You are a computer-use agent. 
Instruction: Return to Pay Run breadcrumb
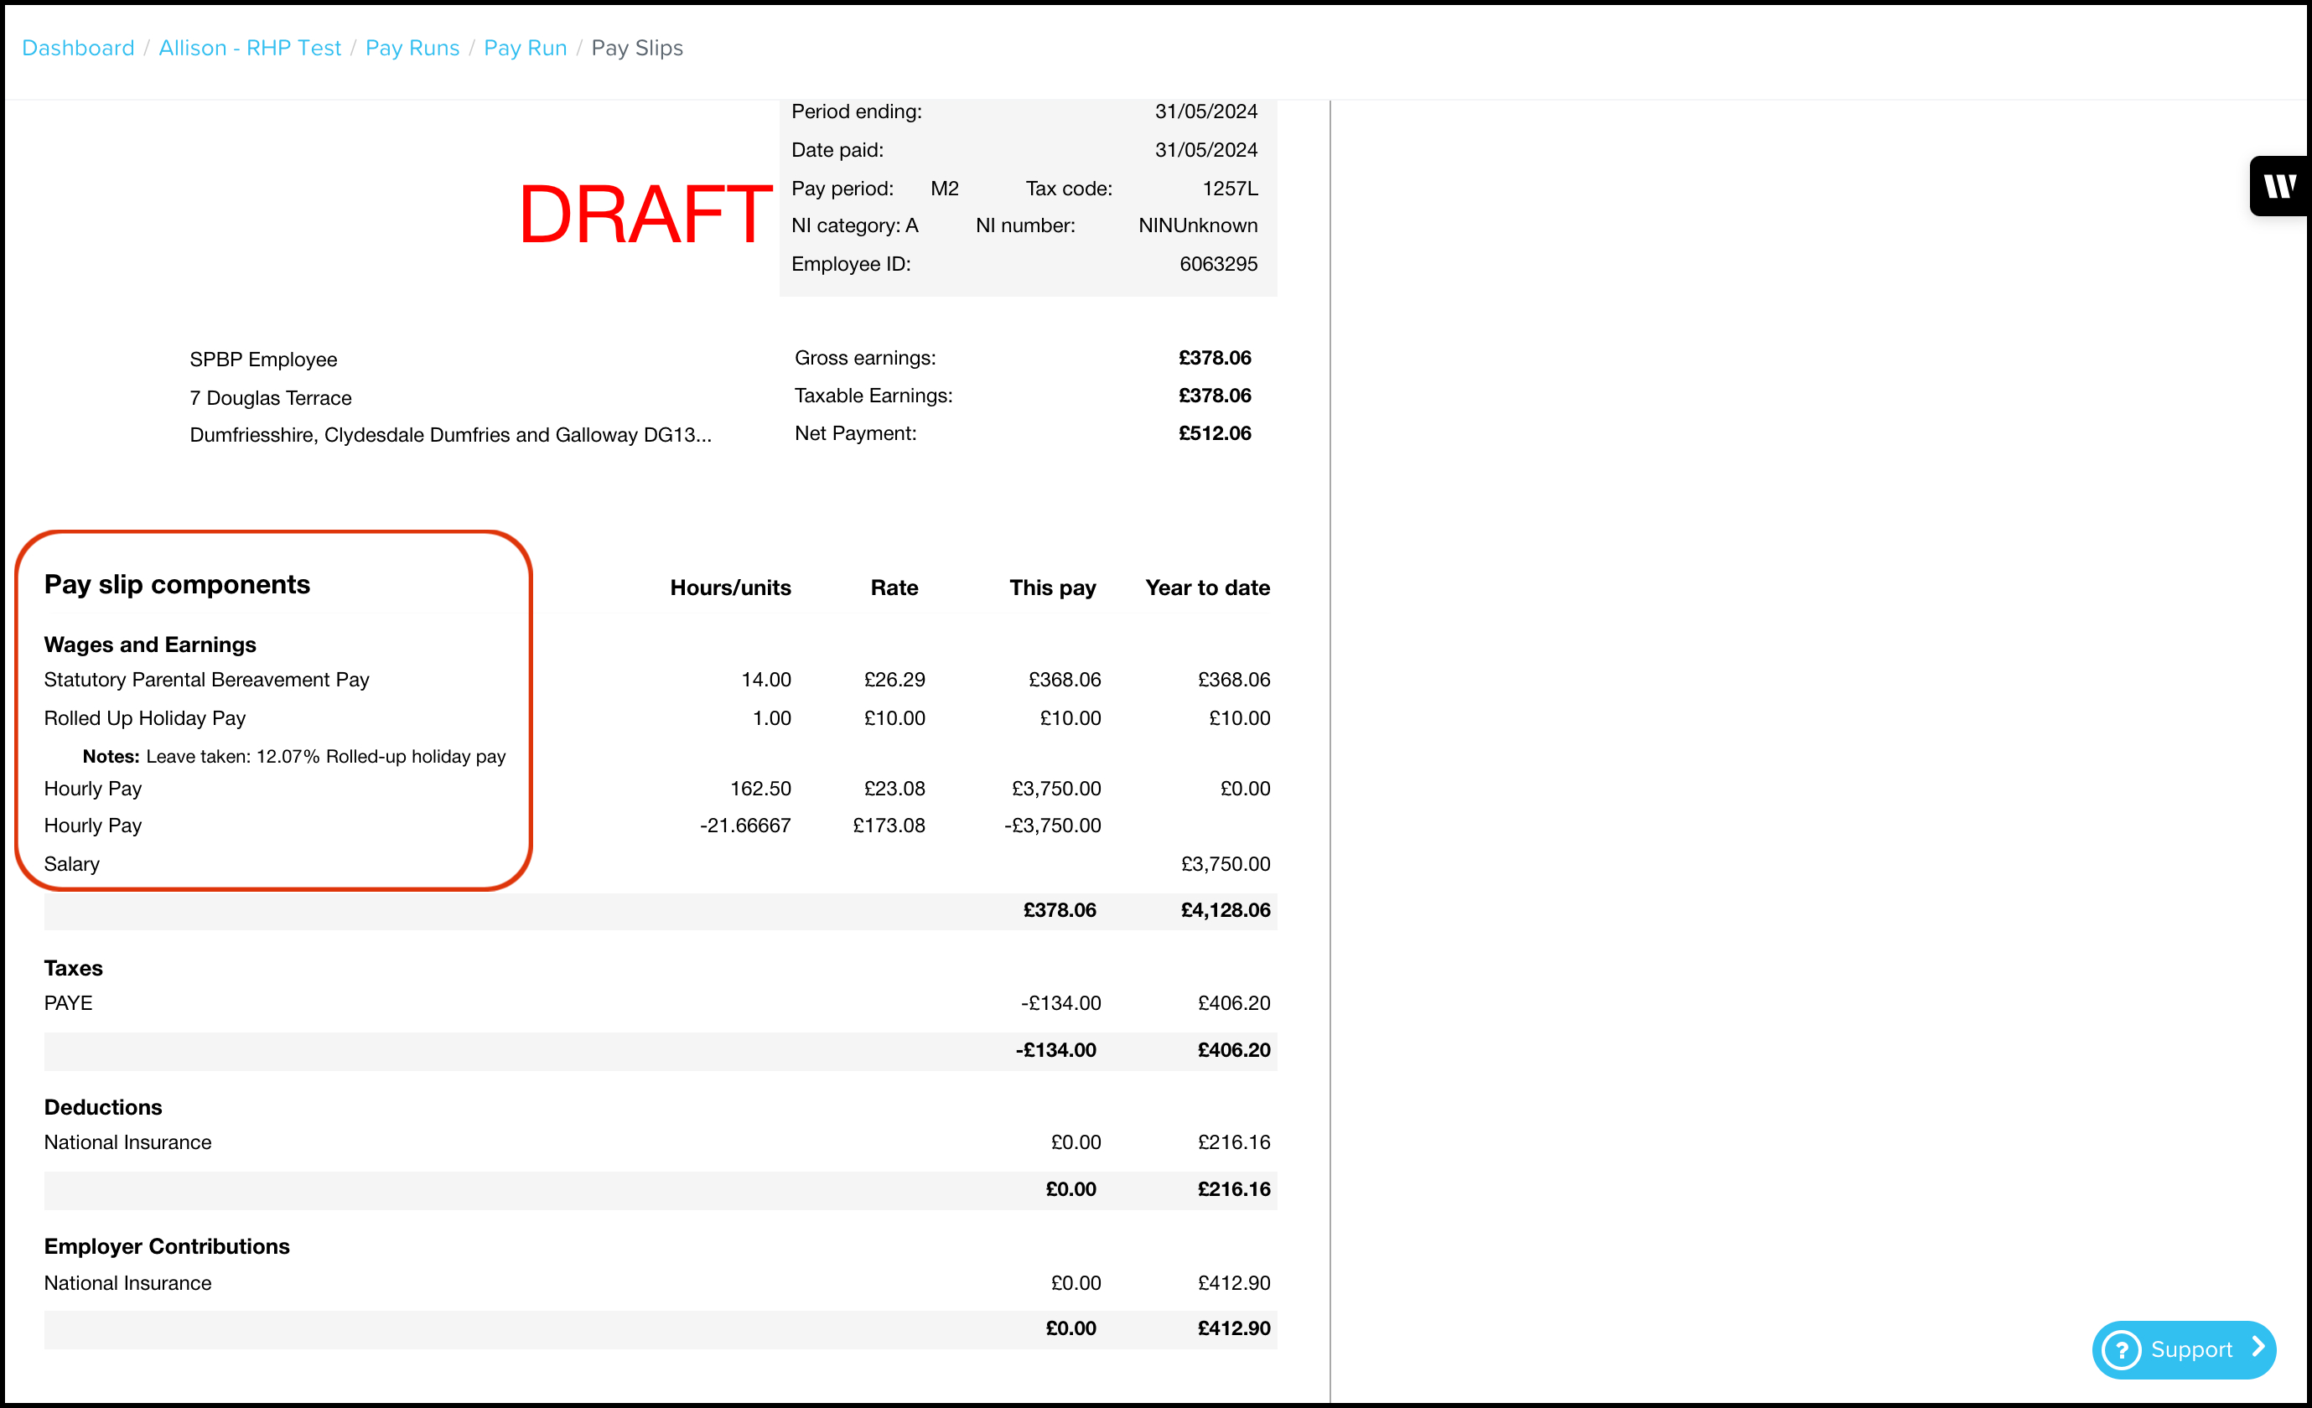point(525,48)
